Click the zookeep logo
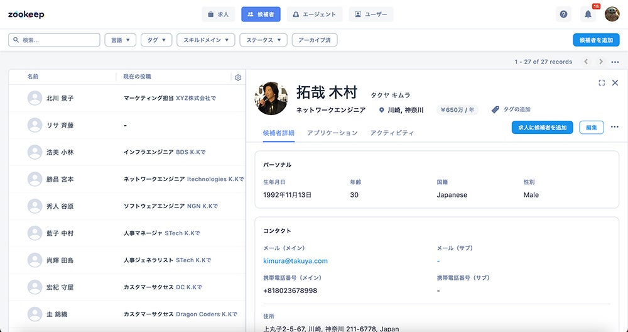 tap(26, 14)
